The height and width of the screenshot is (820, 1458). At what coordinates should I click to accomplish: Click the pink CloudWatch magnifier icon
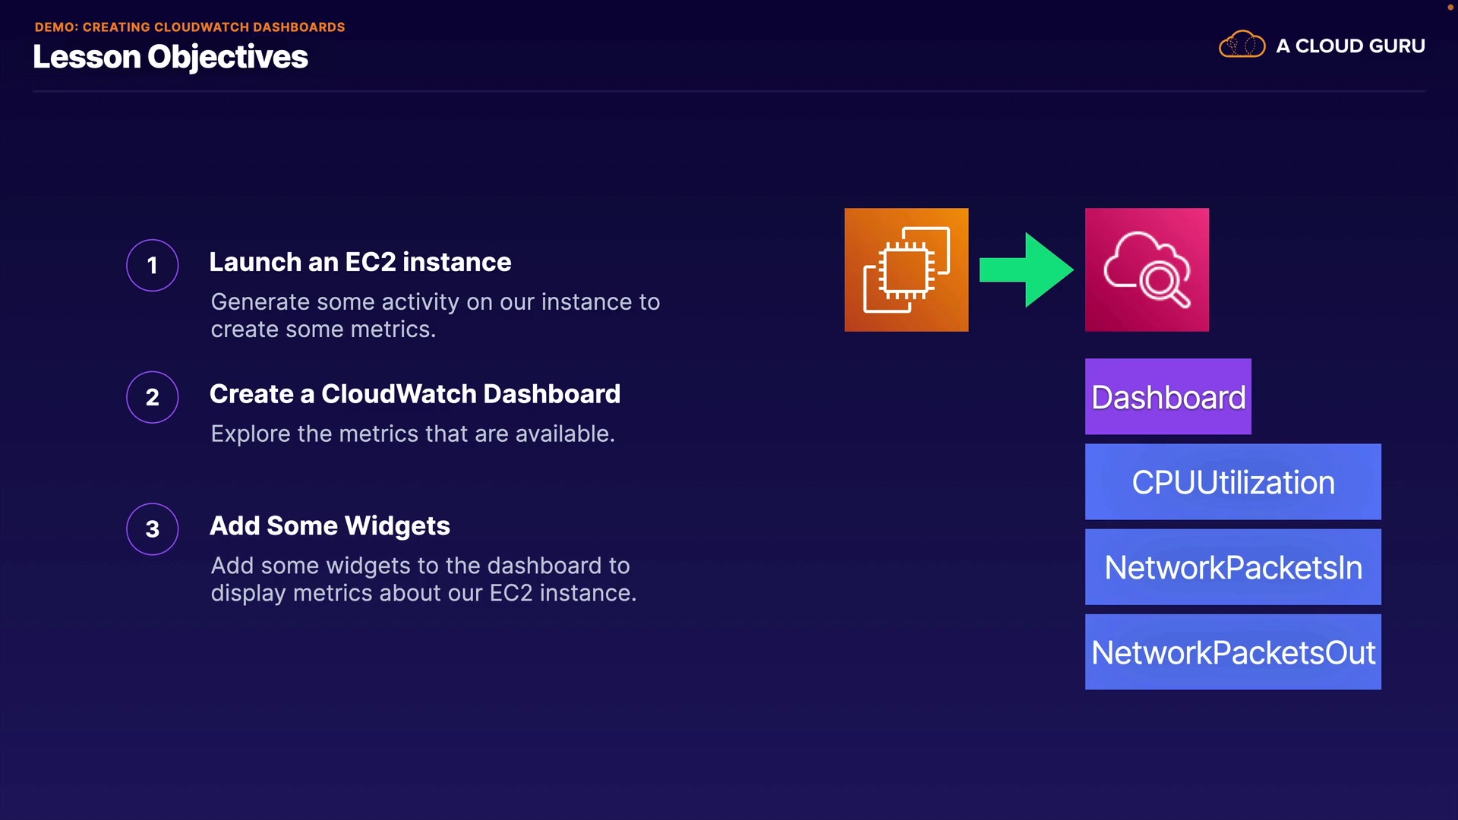(x=1147, y=270)
